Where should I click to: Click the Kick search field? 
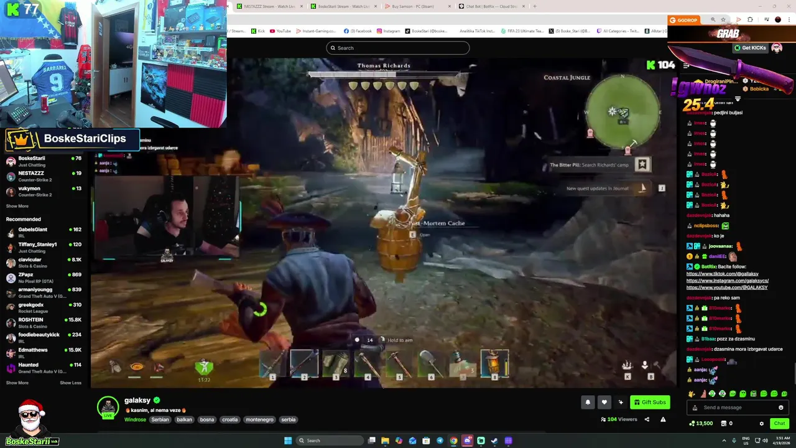(x=397, y=48)
